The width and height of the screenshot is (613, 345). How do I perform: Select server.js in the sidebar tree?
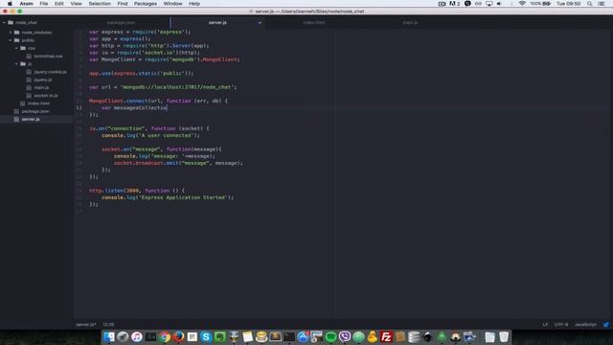[x=31, y=119]
